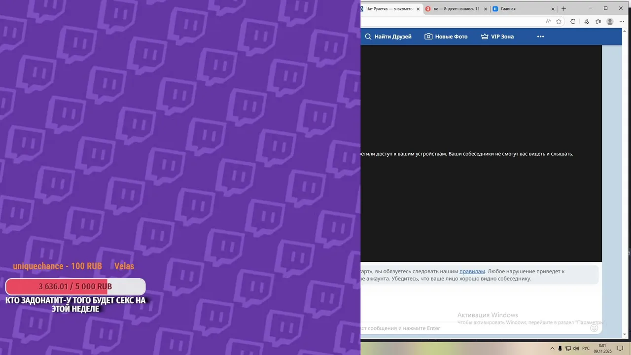The image size is (631, 355).
Task: Expand the three-dot more menu in blue navbar
Action: click(540, 36)
